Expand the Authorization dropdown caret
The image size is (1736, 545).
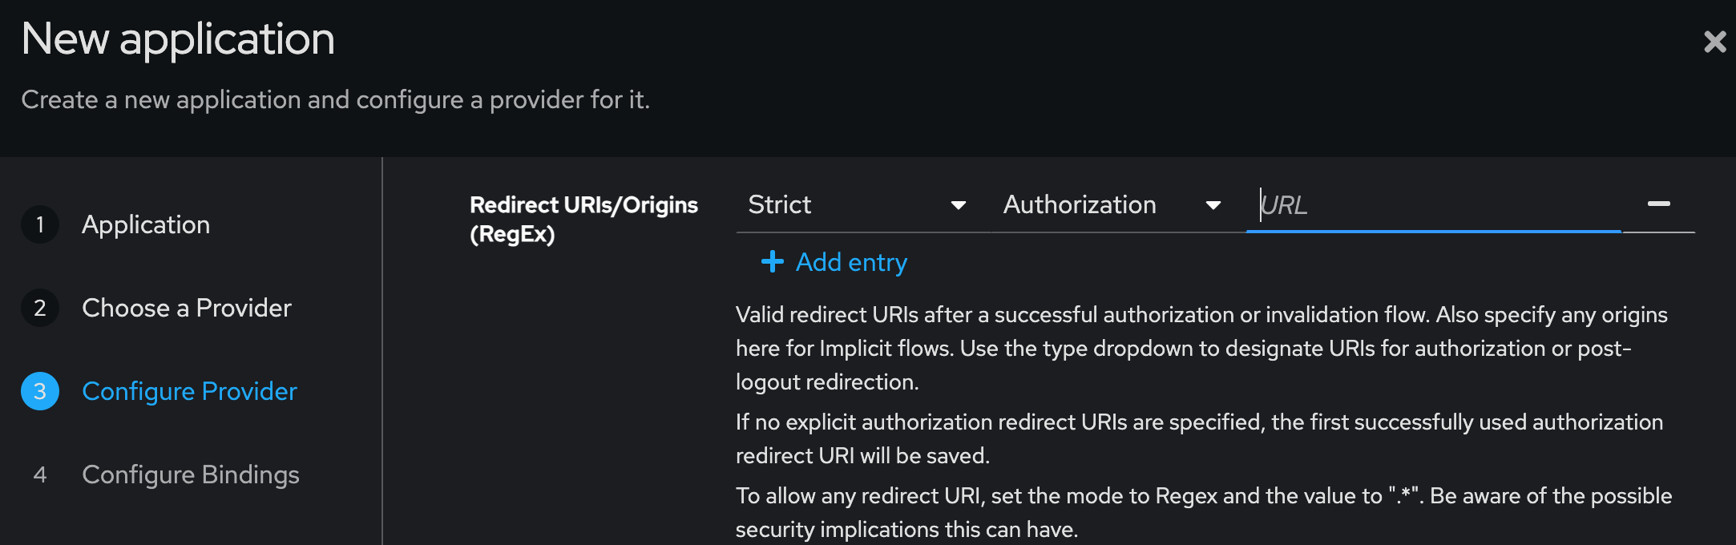pos(1213,206)
